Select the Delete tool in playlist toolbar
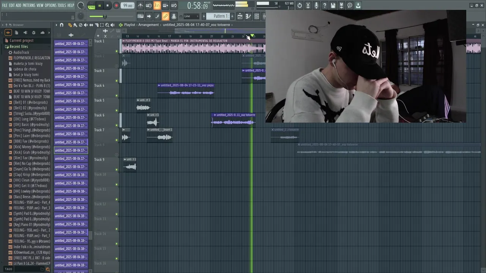 pyautogui.click(x=80, y=25)
